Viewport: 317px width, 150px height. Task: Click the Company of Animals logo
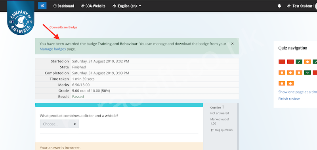[x=21, y=18]
